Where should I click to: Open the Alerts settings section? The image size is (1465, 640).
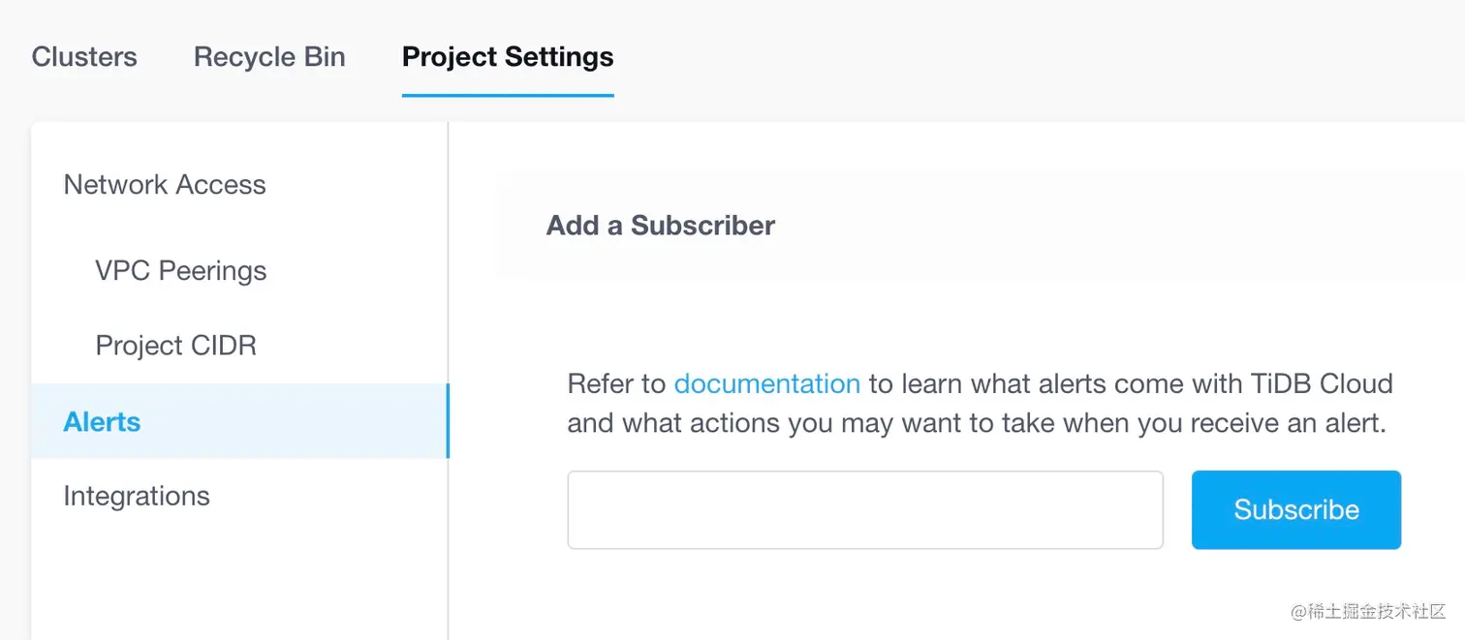[x=102, y=422]
